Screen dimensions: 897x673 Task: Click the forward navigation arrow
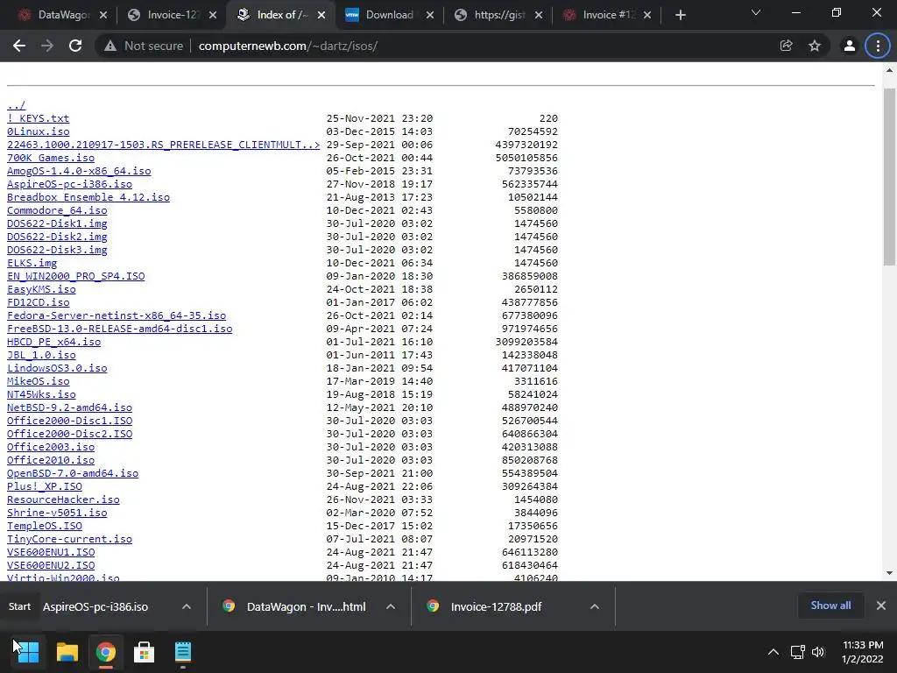pos(47,46)
